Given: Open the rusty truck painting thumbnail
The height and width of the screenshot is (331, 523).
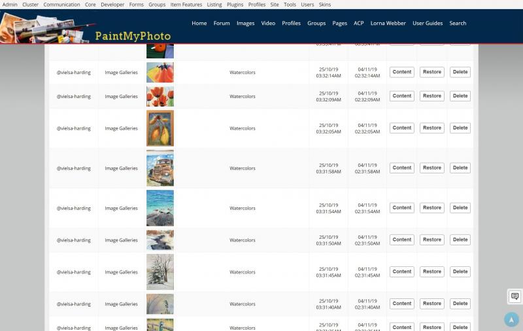Looking at the screenshot, I should [x=160, y=168].
